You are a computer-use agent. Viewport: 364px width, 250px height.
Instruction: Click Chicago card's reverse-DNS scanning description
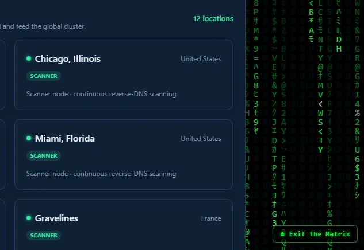point(101,94)
